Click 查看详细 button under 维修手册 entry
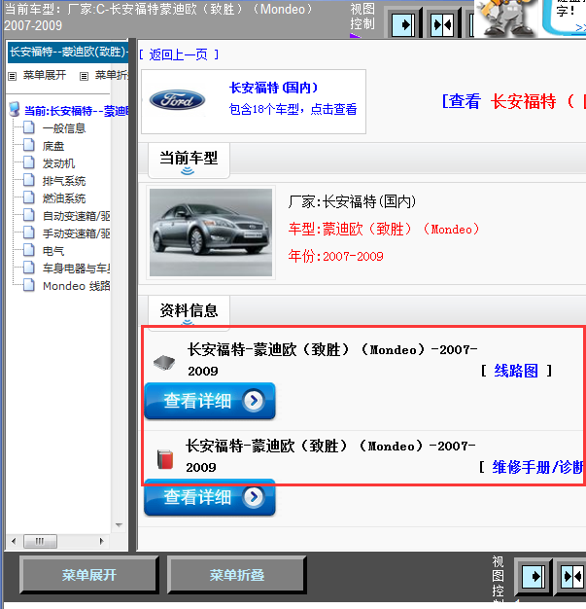The width and height of the screenshot is (586, 609). coord(210,497)
